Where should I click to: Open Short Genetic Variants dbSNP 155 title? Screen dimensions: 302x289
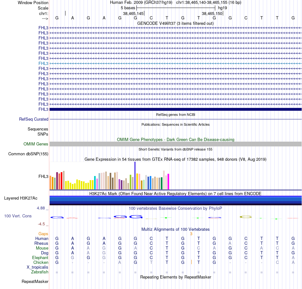175,149
